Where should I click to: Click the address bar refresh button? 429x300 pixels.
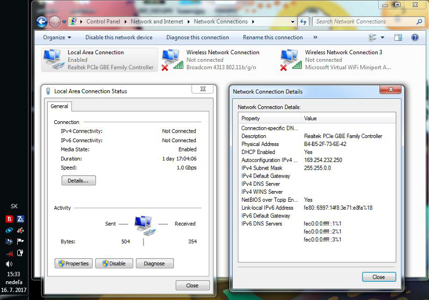[303, 21]
